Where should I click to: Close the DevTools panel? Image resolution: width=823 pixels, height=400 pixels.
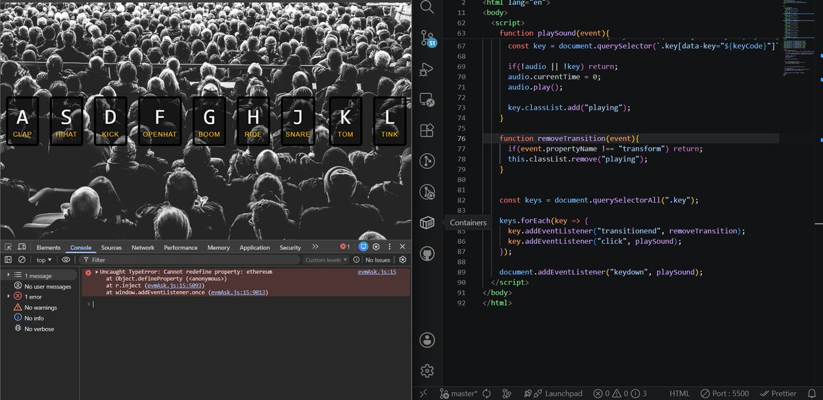click(x=403, y=247)
